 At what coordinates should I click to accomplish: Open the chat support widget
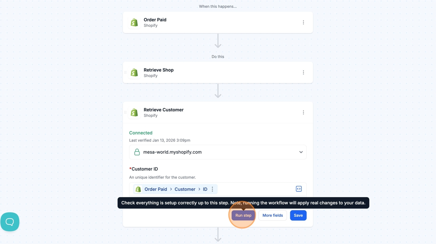(x=10, y=222)
